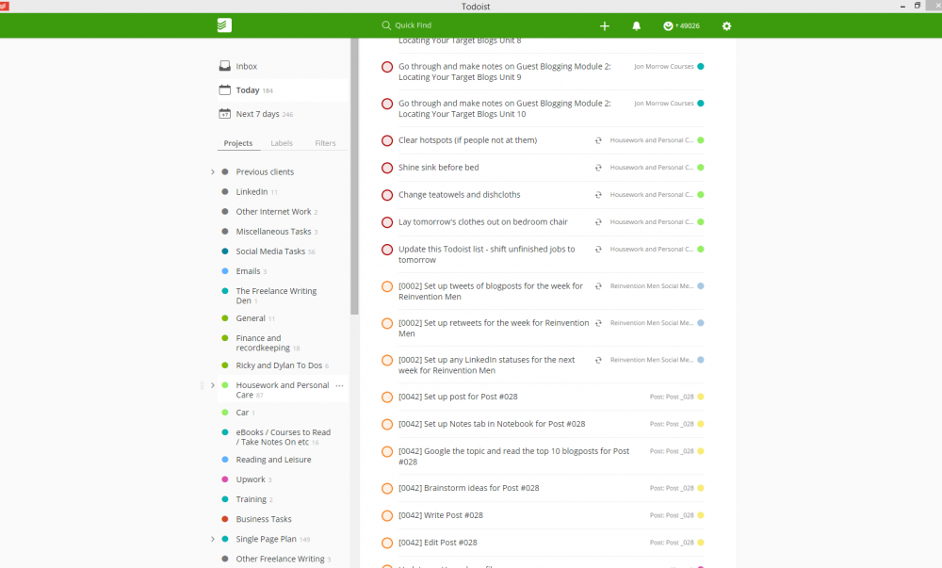942x568 pixels.
Task: Open the Filters tab
Action: (x=325, y=143)
